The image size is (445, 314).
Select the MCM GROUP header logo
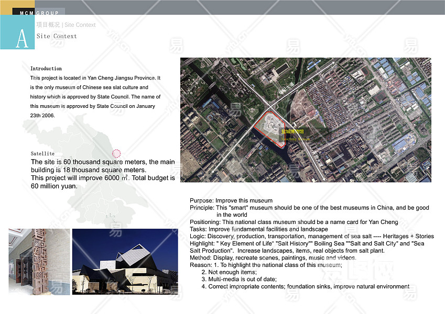tap(39, 12)
